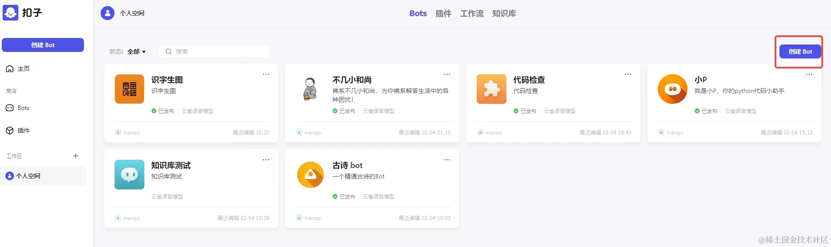Open 代码检查 puzzle icon
Viewport: 831px width, 247px height.
coord(492,89)
